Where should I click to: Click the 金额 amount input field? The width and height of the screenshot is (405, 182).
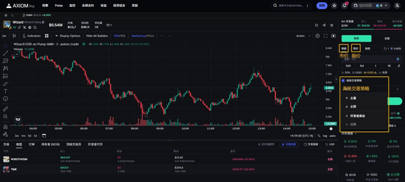[372, 59]
